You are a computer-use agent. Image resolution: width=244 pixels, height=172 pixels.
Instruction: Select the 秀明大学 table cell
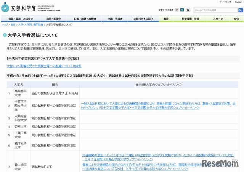click(22, 127)
